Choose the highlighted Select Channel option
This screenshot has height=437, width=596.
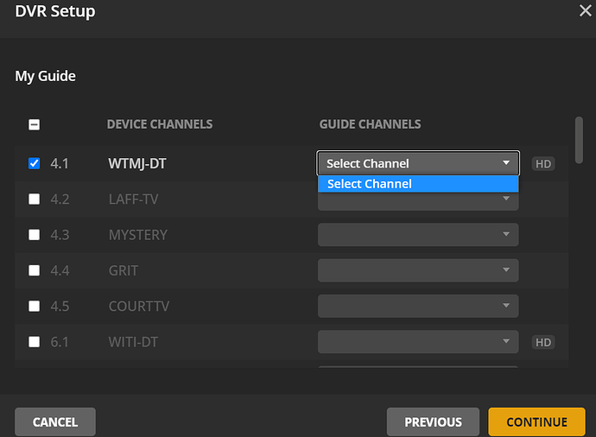click(418, 184)
